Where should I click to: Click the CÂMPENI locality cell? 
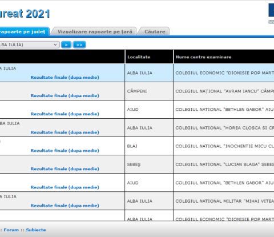coord(149,91)
